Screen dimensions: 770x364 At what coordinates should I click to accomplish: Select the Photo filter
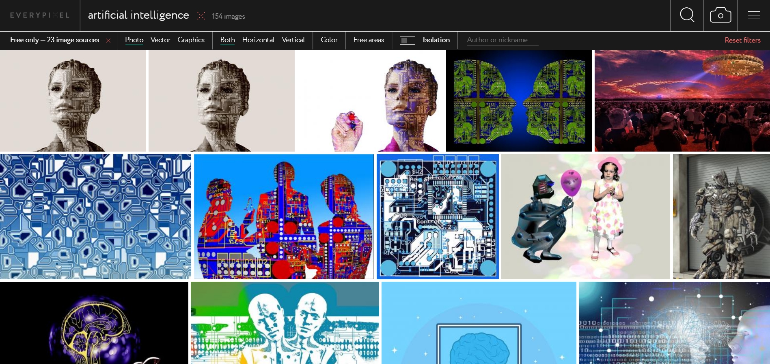[x=134, y=40]
